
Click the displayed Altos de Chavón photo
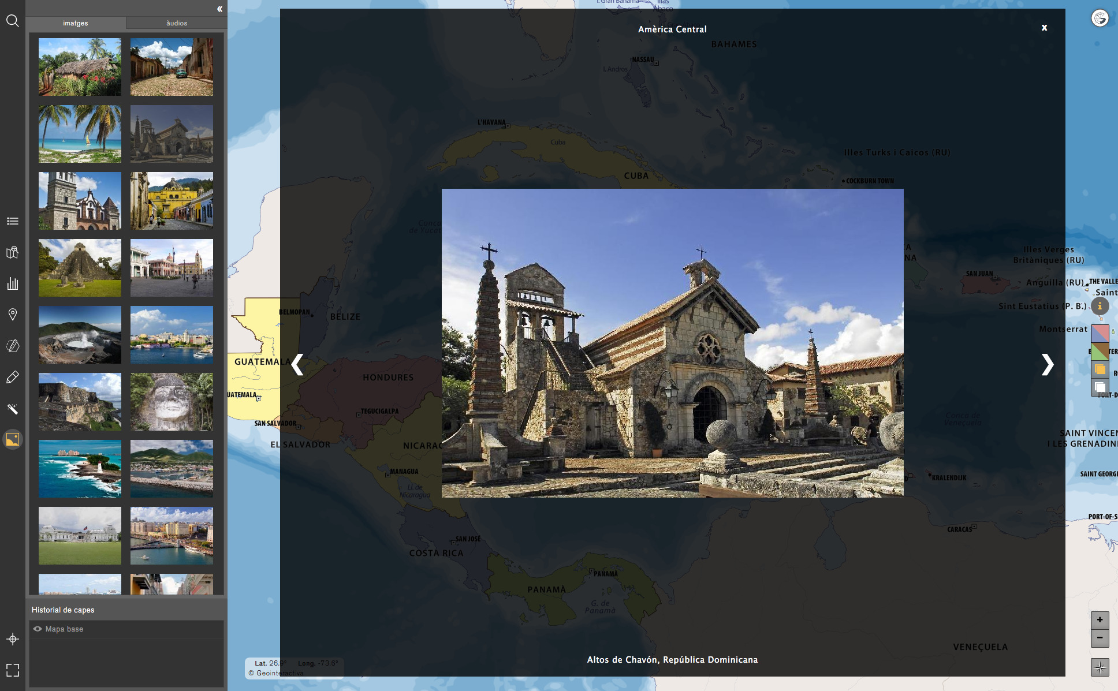click(672, 343)
